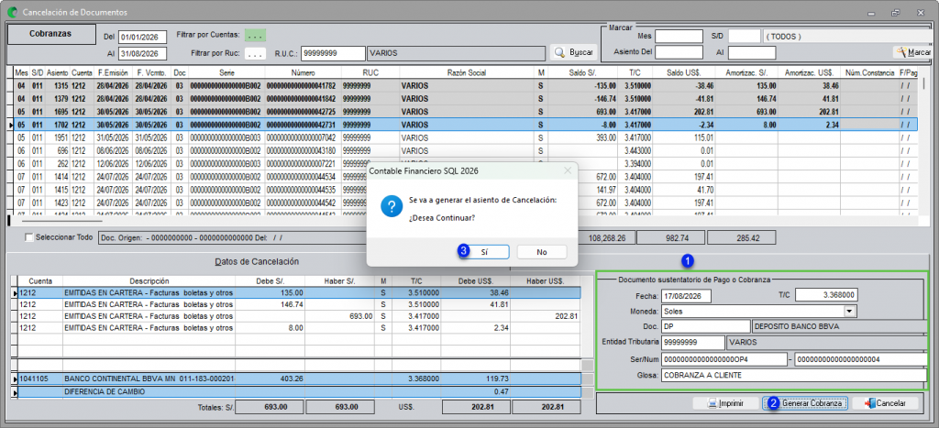
Task: Click the Ser/Num number field ending 004
Action: pos(861,359)
